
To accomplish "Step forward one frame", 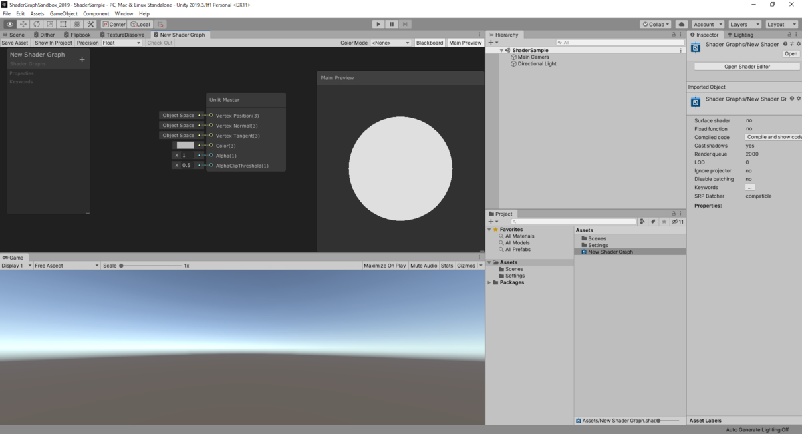I will point(405,24).
